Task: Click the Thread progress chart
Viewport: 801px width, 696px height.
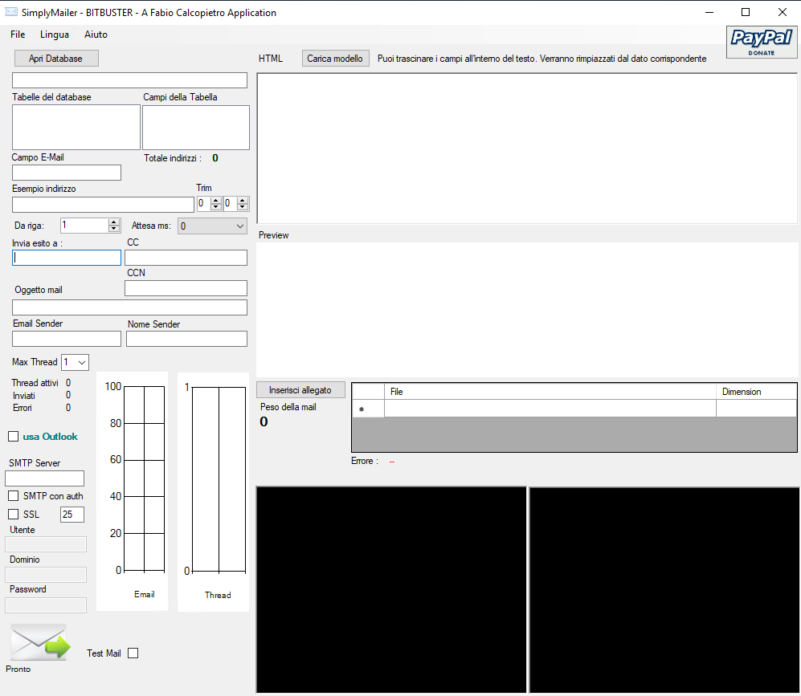Action: 214,491
